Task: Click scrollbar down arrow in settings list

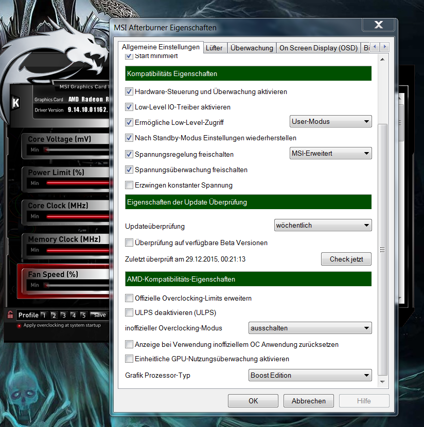Action: (382, 382)
